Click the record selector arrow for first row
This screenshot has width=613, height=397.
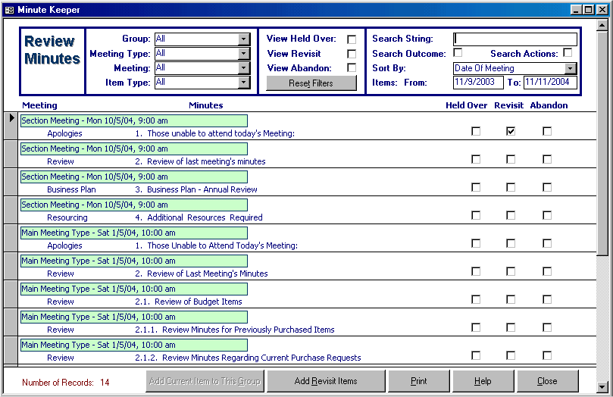click(12, 118)
